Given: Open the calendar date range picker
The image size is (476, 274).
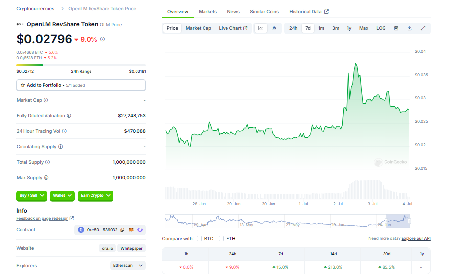Looking at the screenshot, I should (396, 28).
